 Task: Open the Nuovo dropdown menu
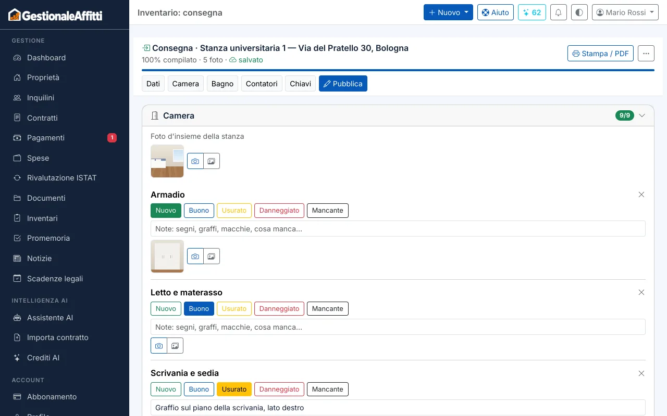click(448, 12)
